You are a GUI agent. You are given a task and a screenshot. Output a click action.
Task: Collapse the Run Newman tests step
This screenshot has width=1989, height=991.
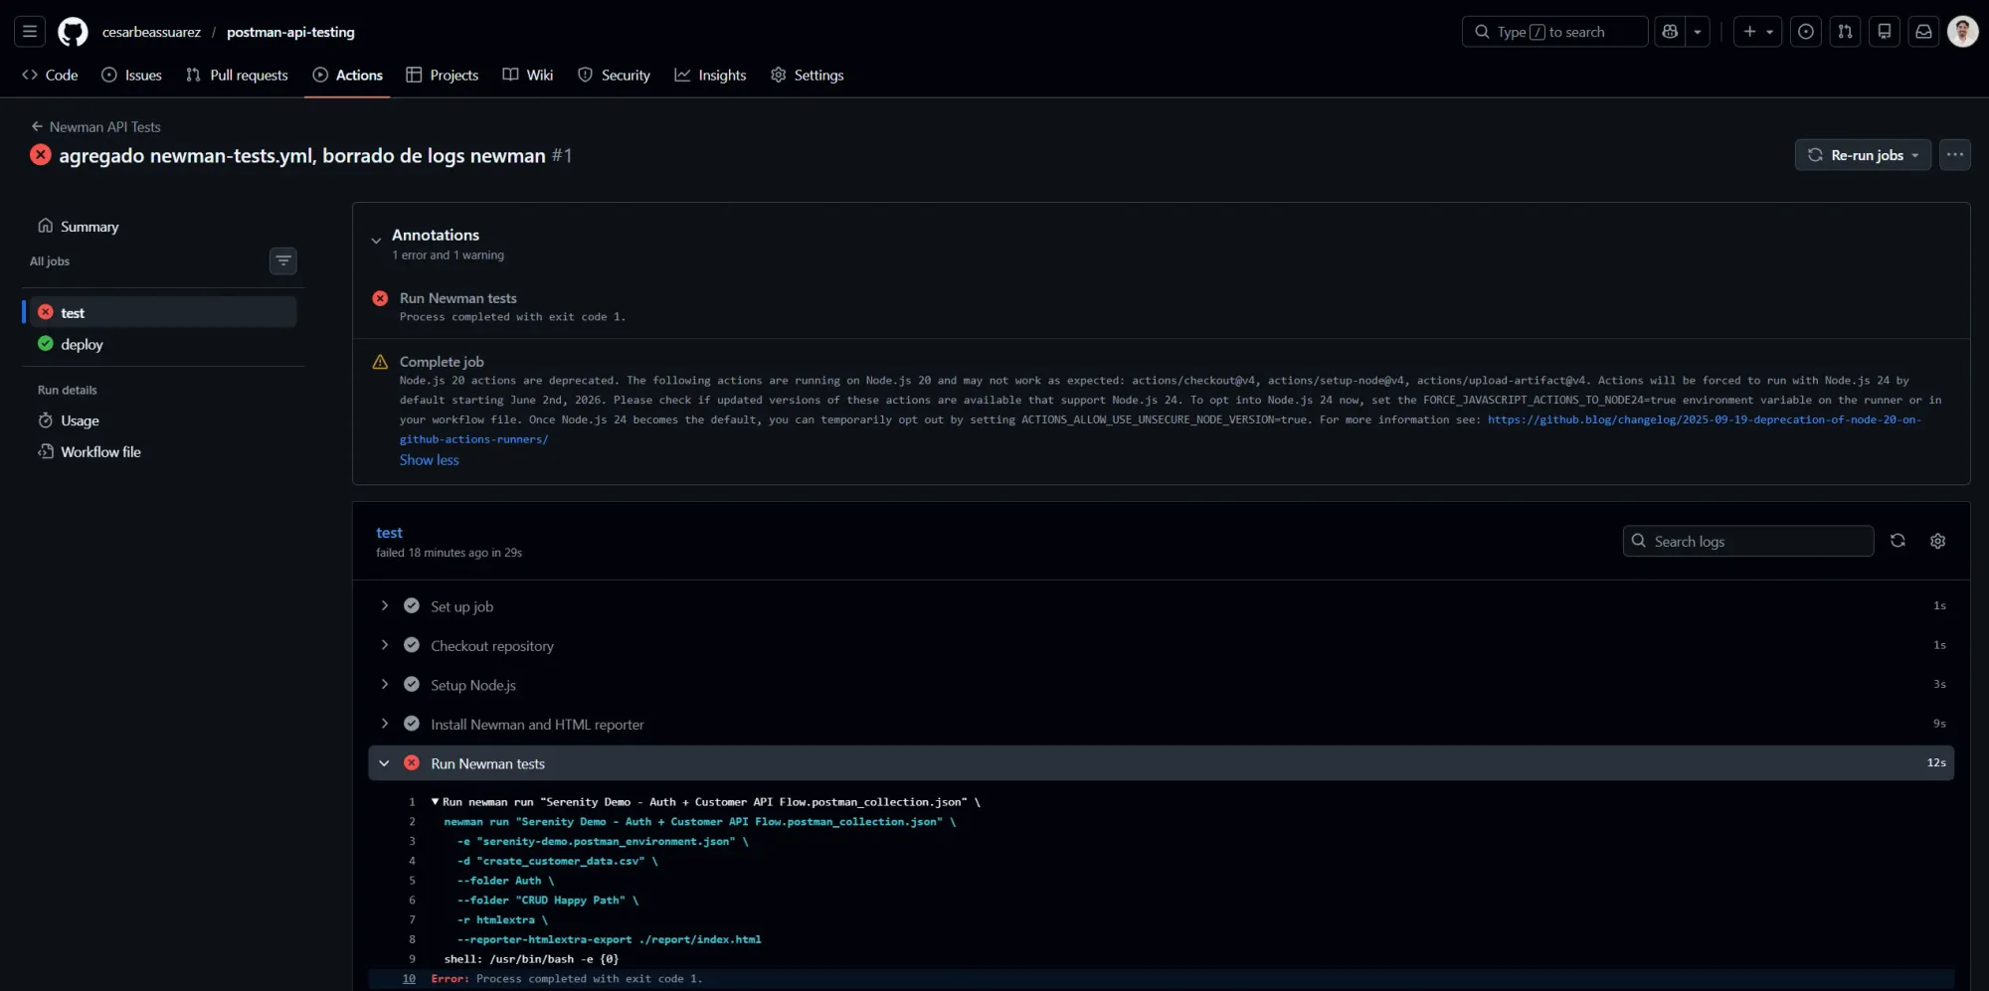(x=385, y=762)
